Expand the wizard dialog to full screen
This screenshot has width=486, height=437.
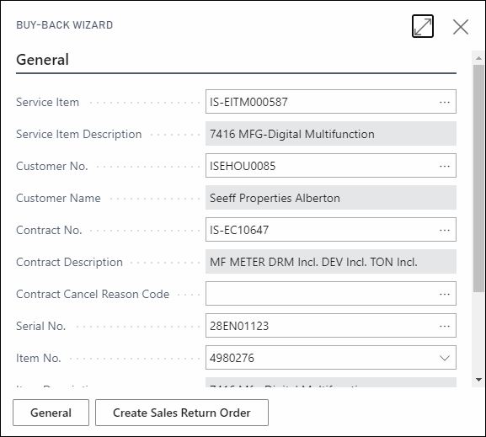coord(423,26)
